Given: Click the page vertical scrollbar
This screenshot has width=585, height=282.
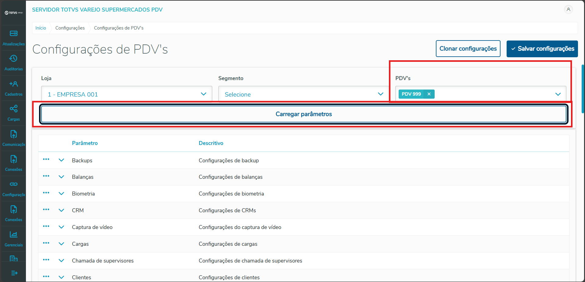Looking at the screenshot, I should tap(583, 89).
